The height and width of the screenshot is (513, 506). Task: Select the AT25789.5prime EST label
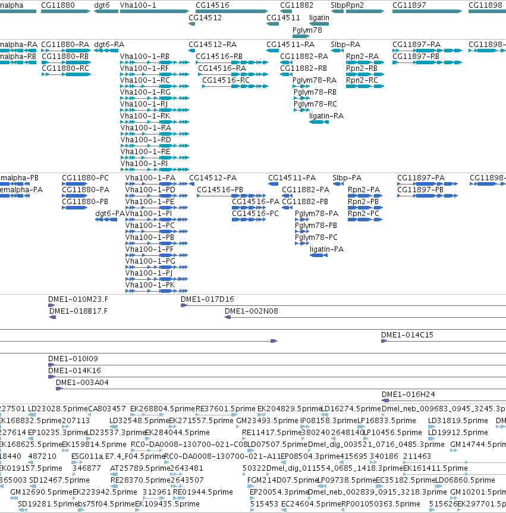click(x=140, y=468)
